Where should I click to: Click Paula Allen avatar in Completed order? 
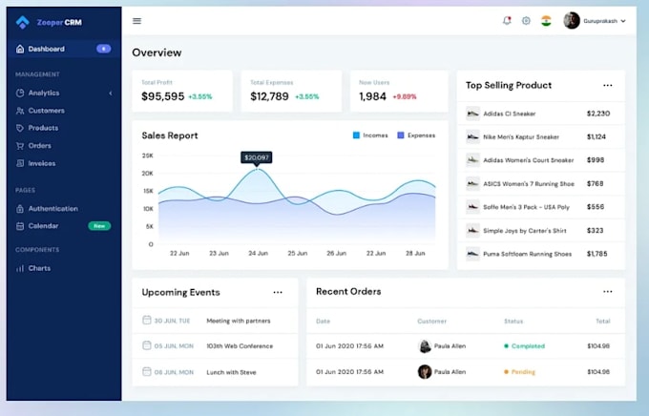[425, 346]
